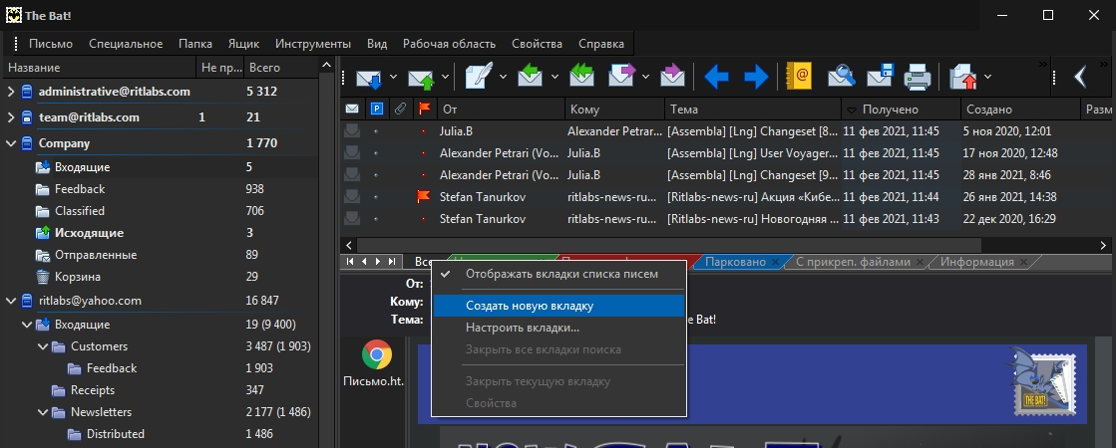
Task: Select the Classified folder
Action: 80,211
